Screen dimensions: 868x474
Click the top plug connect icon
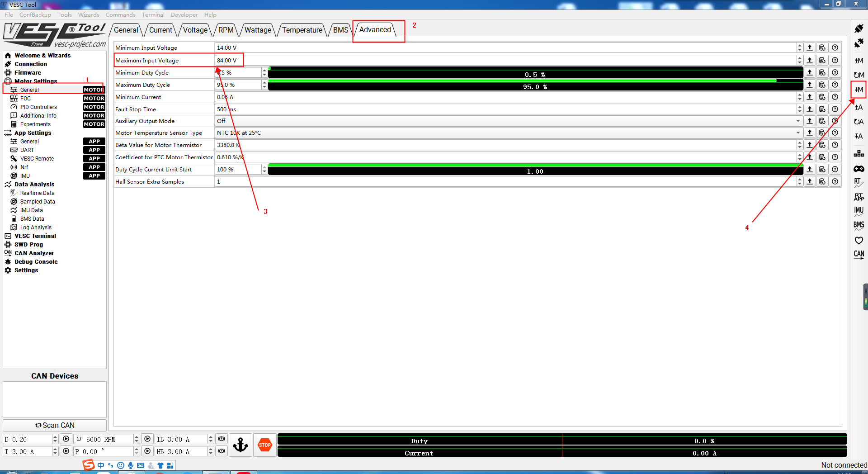859,29
